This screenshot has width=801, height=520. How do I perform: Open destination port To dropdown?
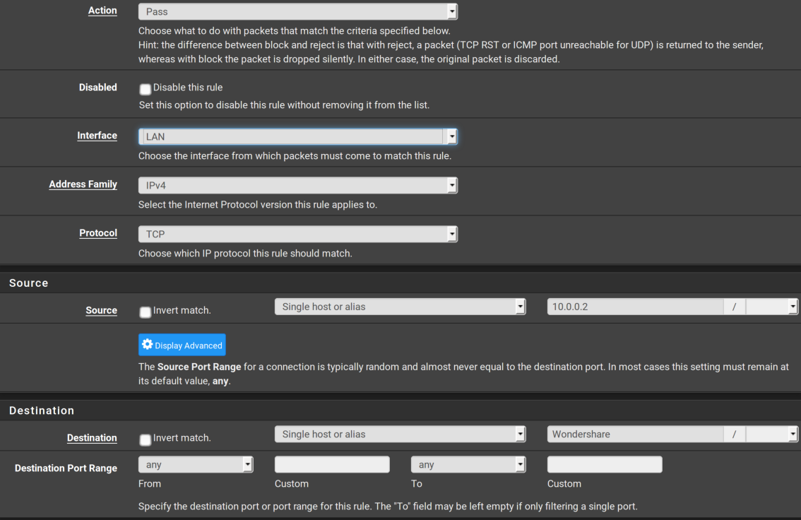pyautogui.click(x=468, y=464)
